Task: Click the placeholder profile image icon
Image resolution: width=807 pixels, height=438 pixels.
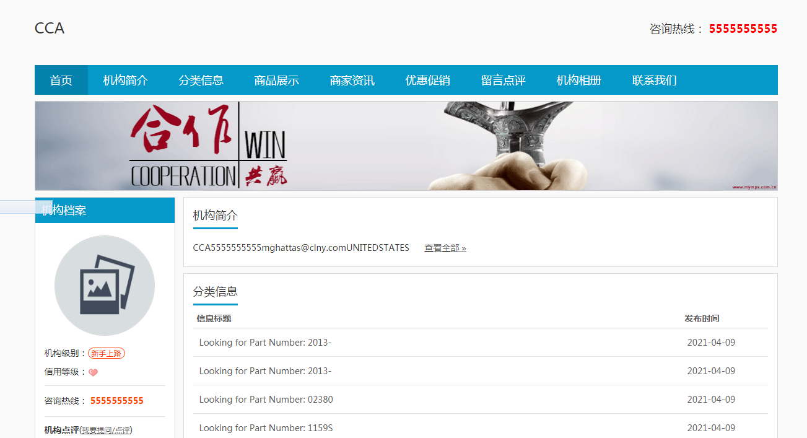Action: click(104, 286)
